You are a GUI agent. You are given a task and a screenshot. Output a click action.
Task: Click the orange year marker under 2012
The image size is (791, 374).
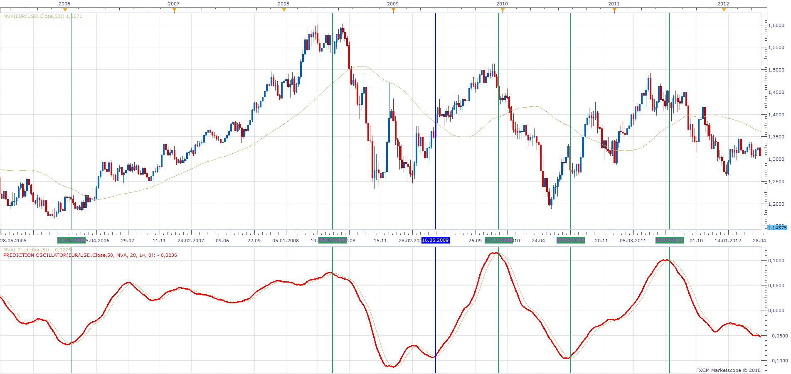coord(724,10)
